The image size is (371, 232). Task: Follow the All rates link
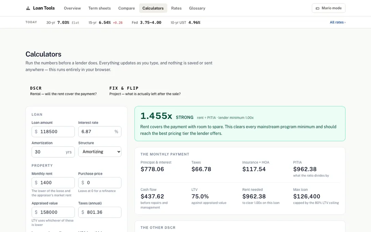pyautogui.click(x=338, y=22)
